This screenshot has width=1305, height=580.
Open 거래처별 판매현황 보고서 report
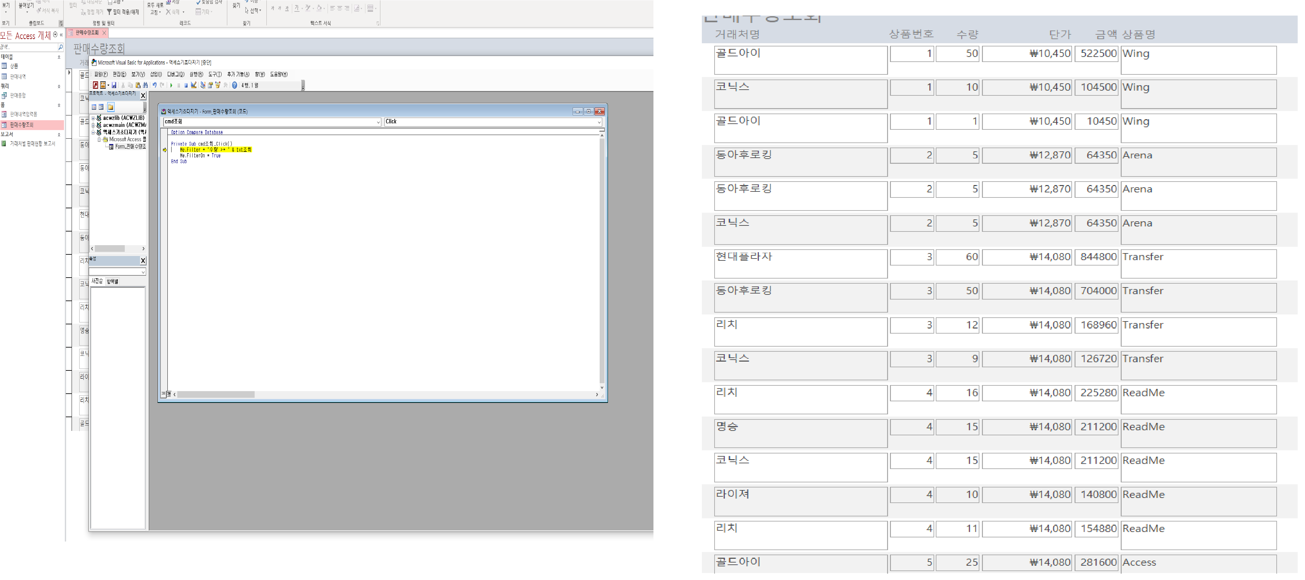(32, 144)
